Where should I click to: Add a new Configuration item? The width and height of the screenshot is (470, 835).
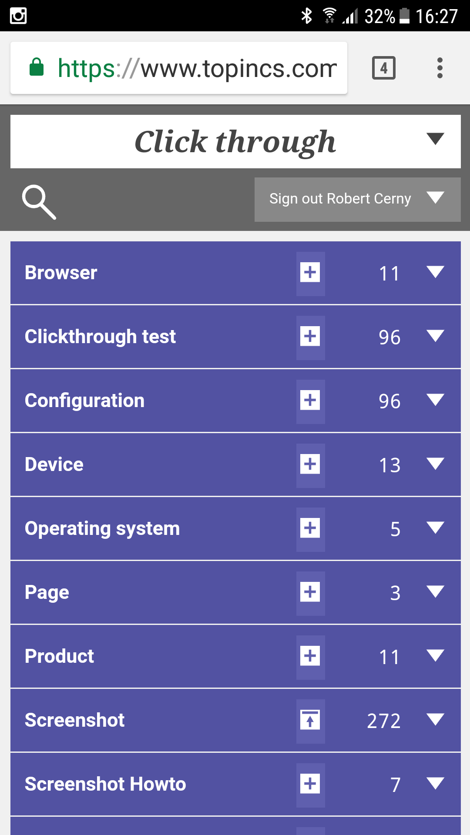pyautogui.click(x=310, y=401)
